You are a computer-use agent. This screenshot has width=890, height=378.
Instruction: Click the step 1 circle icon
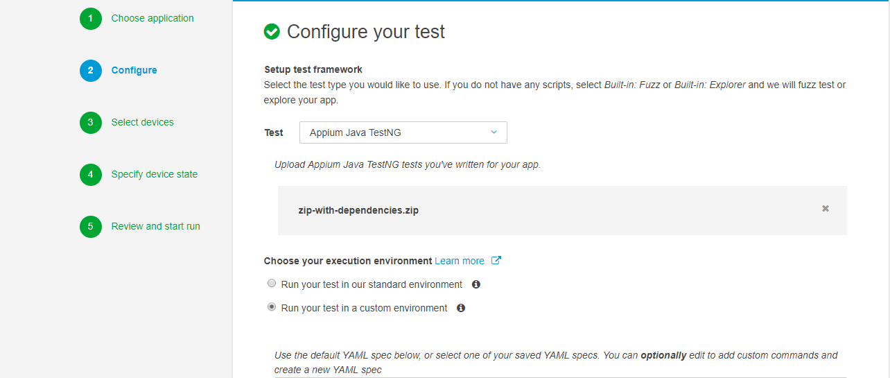90,19
